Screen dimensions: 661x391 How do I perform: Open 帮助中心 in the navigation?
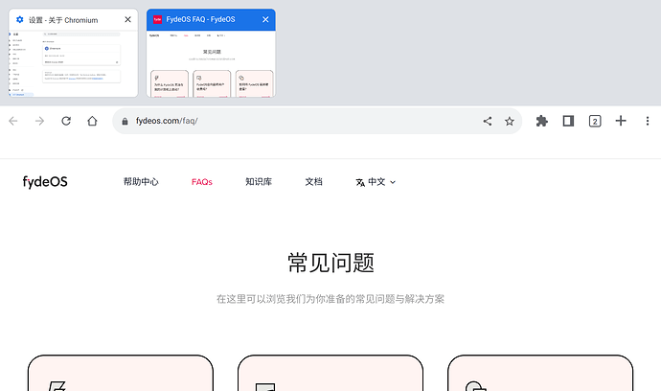click(x=141, y=182)
